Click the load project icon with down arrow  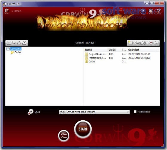[x=14, y=43]
